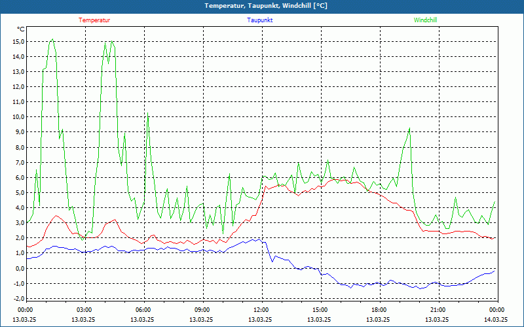Click the 11,0 y-axis value

click(x=18, y=102)
